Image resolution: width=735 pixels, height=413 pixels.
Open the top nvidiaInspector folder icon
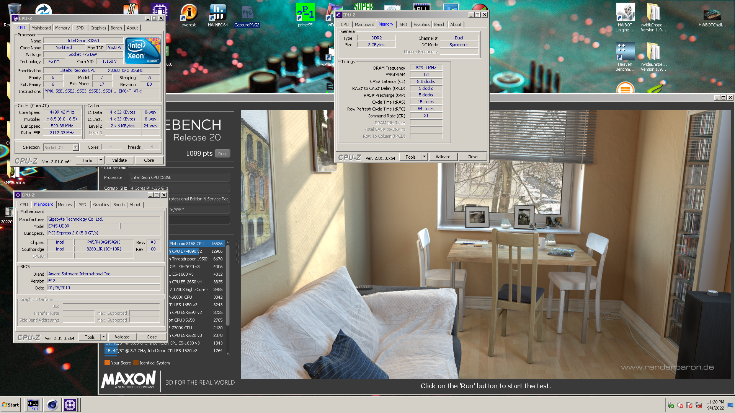654,17
